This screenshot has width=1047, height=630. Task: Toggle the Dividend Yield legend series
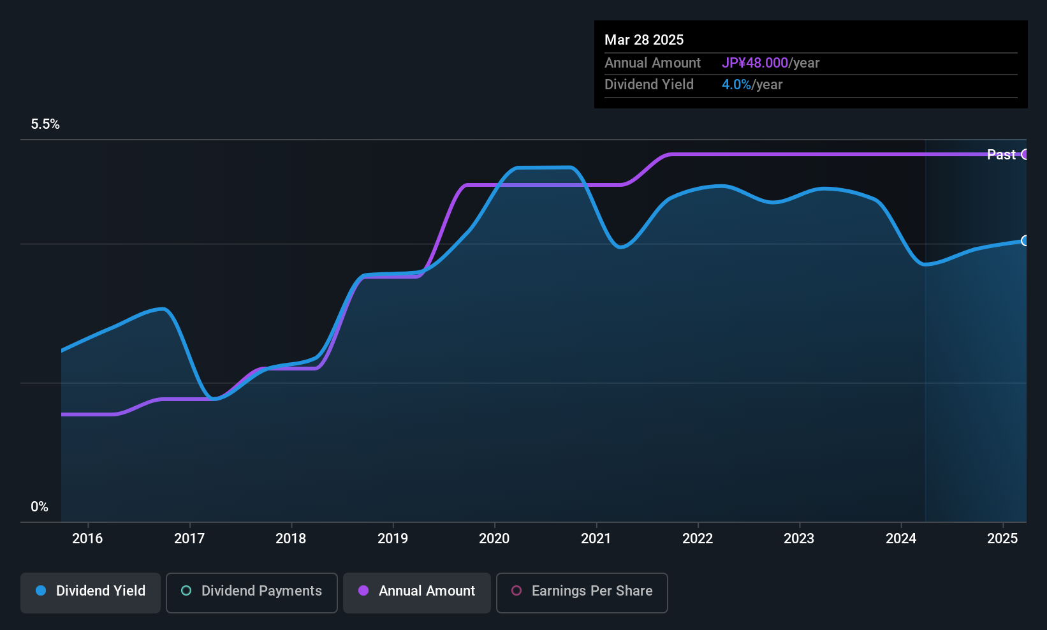tap(91, 592)
